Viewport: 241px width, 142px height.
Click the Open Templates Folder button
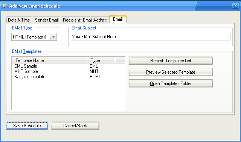tap(171, 83)
